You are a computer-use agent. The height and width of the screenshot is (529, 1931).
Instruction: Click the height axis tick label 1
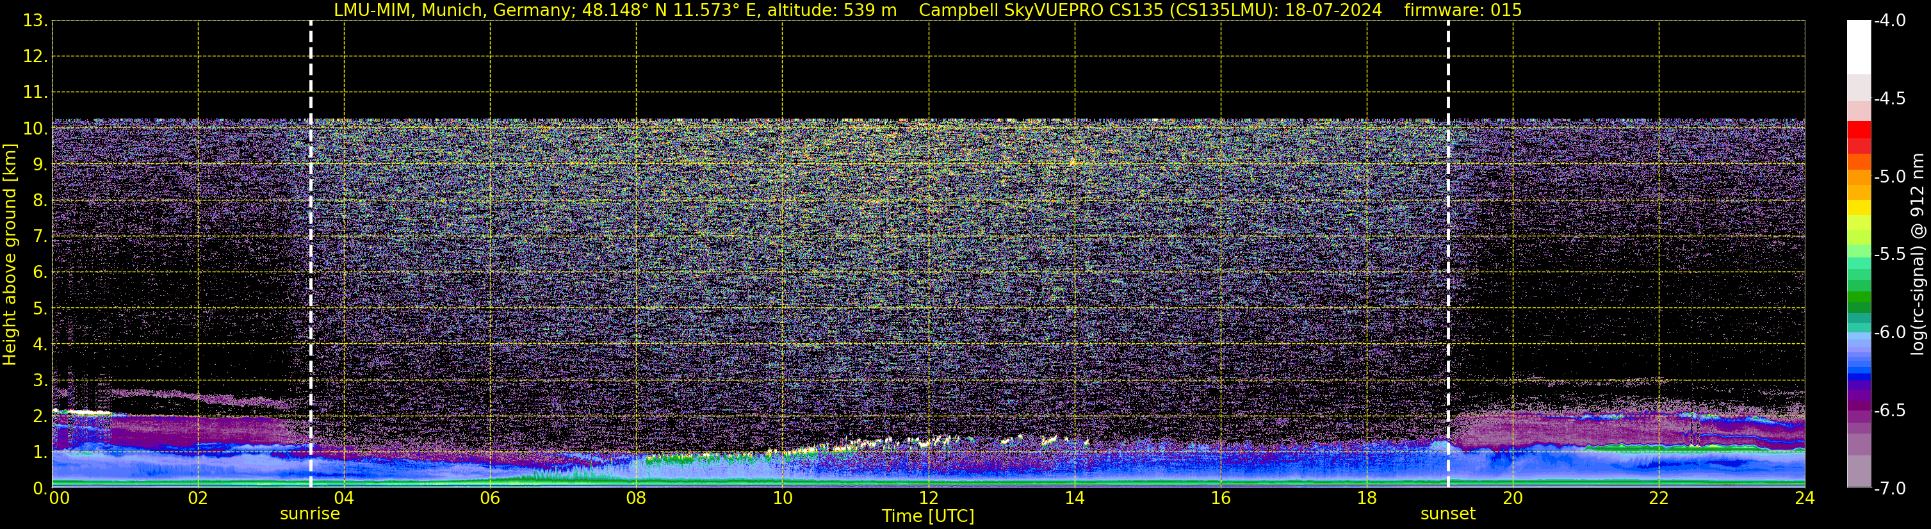point(39,453)
